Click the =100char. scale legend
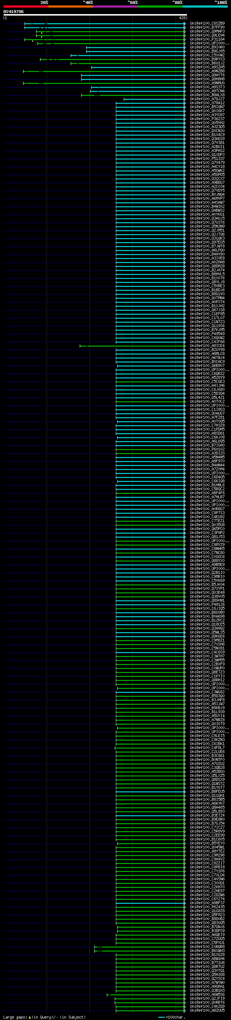The image size is (231, 1020). point(171,1017)
